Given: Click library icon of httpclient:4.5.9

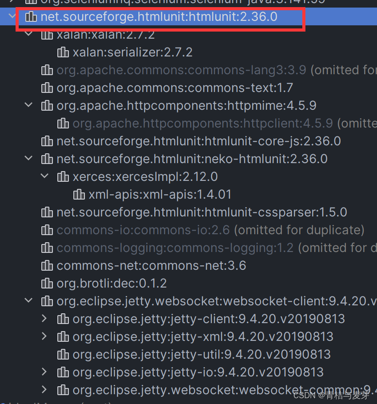Looking at the screenshot, I should 63,124.
